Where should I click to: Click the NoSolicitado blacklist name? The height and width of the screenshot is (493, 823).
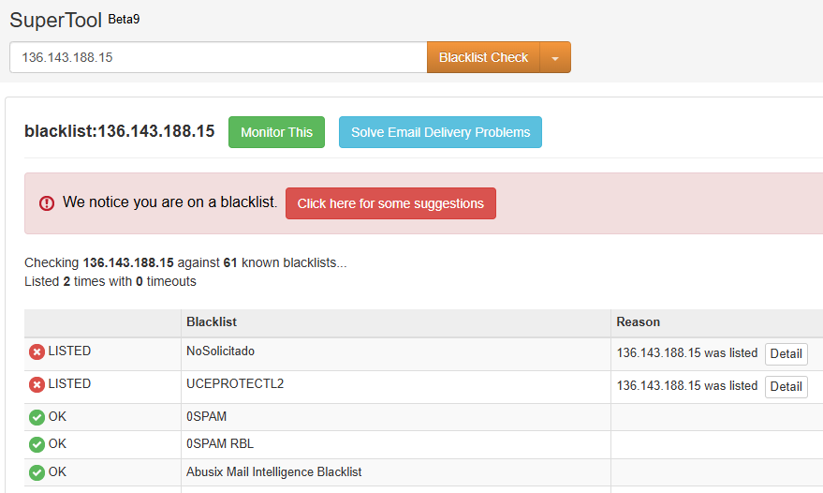(220, 351)
